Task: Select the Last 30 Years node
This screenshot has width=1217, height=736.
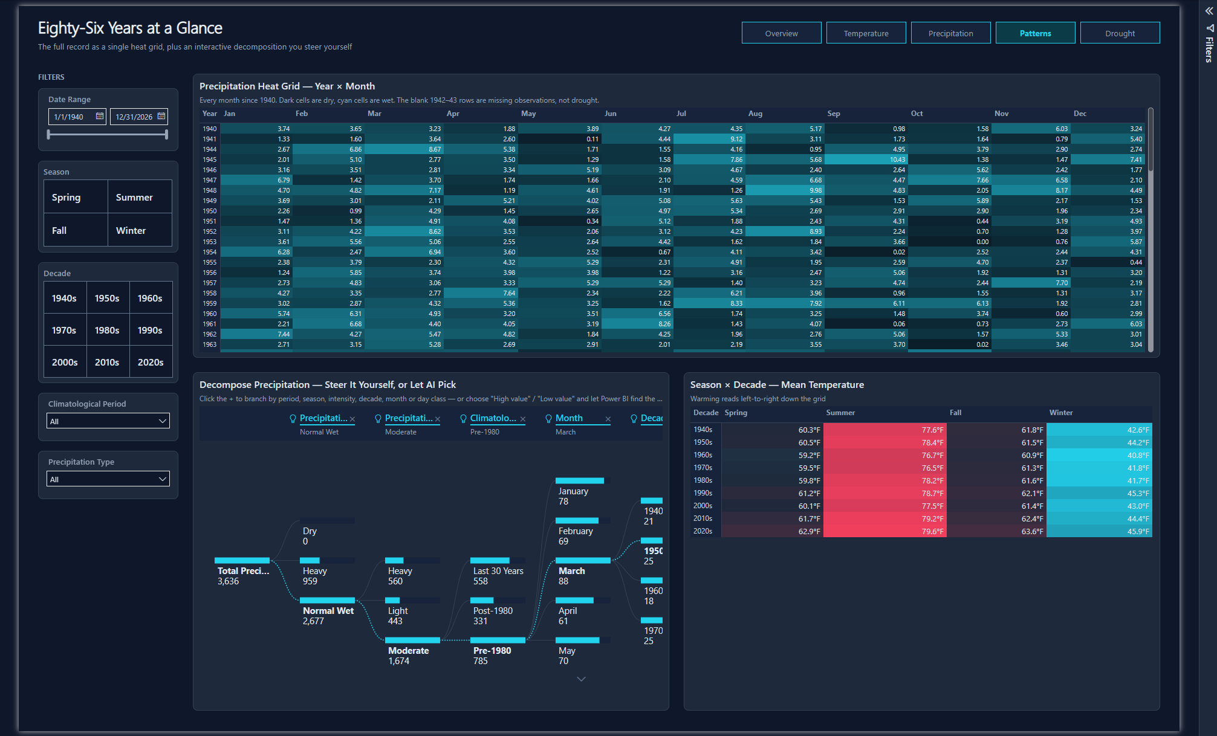Action: (498, 572)
